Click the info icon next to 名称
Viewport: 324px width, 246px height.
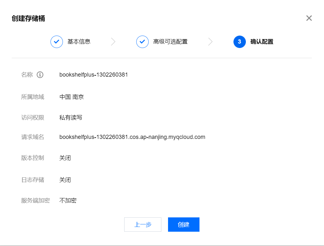(40, 75)
